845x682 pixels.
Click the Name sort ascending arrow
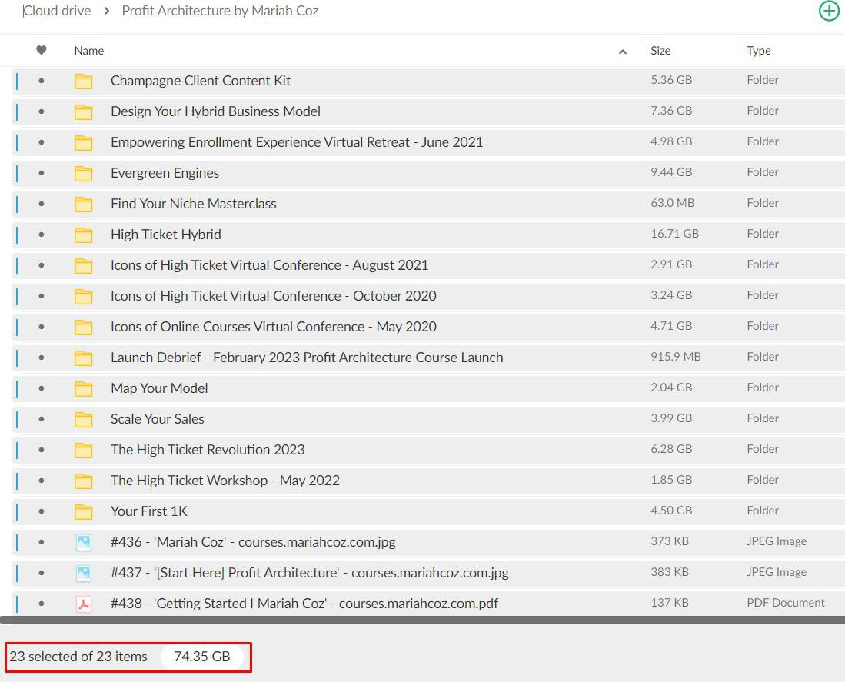coord(622,52)
